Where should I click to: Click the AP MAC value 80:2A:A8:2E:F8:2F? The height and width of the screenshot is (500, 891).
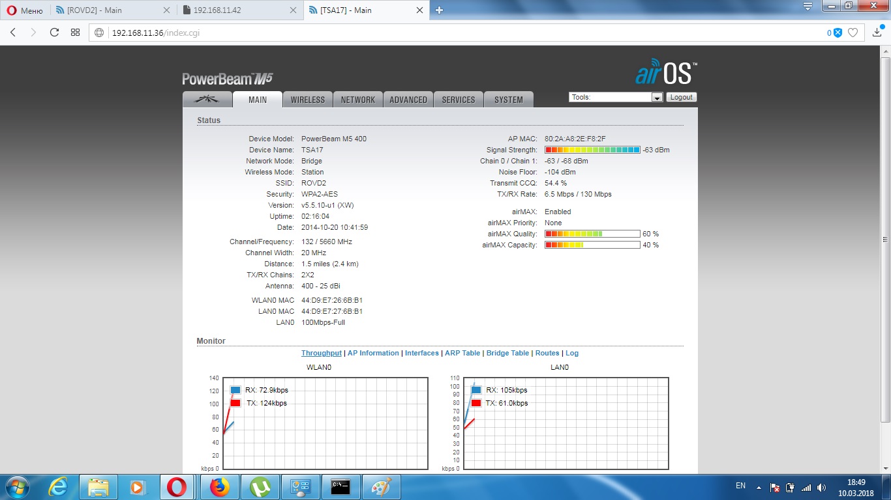575,139
